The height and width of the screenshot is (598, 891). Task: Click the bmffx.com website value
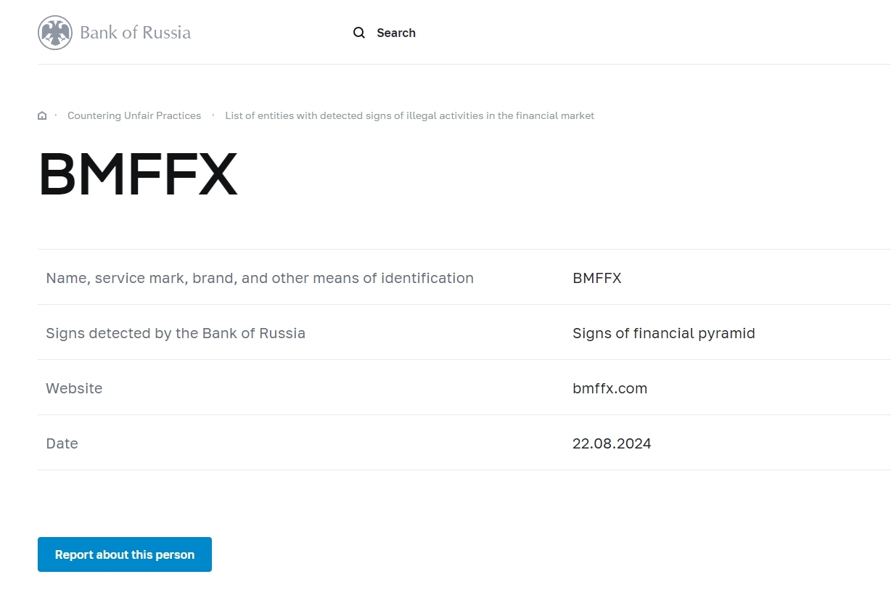609,388
